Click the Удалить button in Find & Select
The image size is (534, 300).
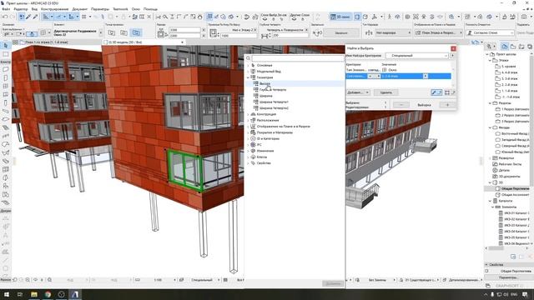coord(385,92)
